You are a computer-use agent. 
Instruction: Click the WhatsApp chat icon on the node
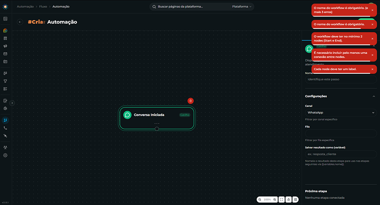128,115
